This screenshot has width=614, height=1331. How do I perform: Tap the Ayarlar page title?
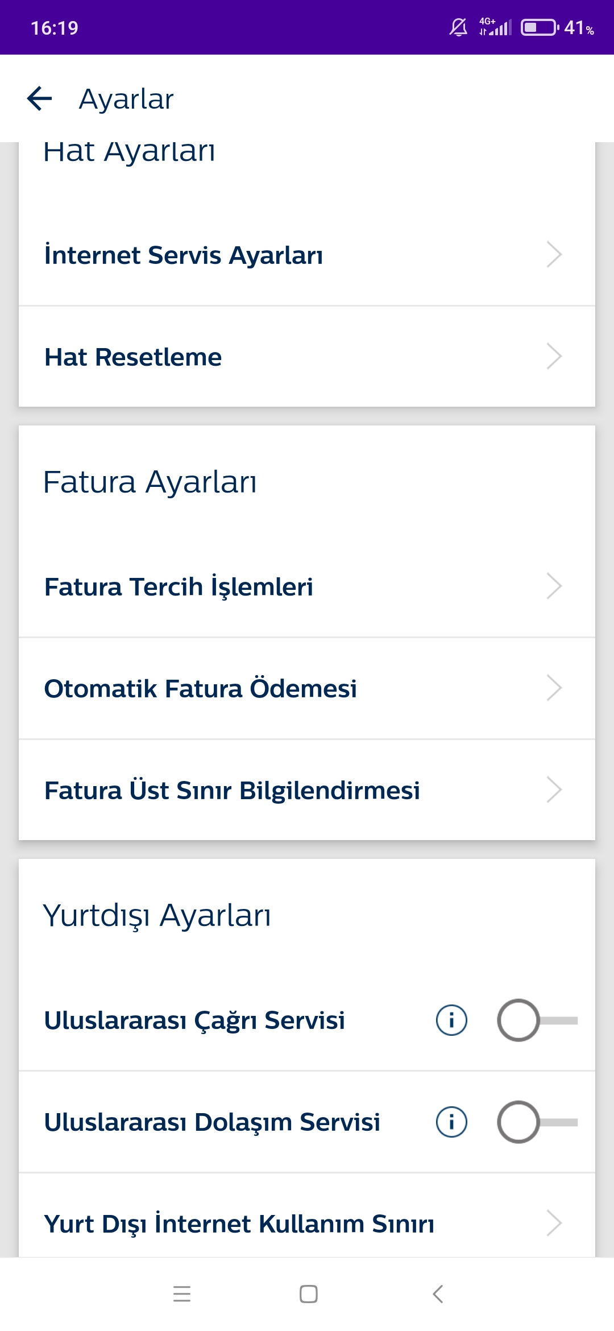point(126,99)
